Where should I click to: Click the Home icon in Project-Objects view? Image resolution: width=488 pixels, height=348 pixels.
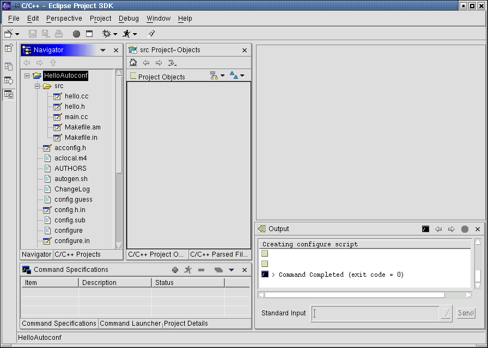coord(133,63)
